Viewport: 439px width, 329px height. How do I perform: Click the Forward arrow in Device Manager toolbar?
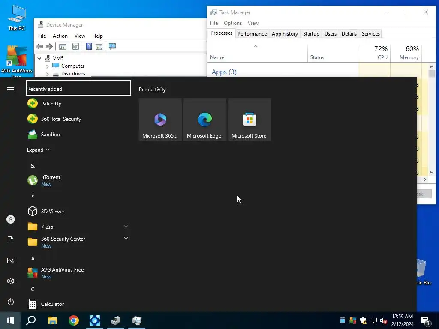49,46
